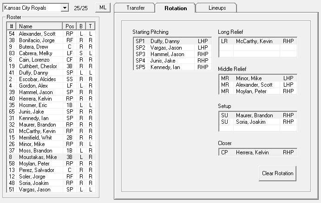Select Perez, Salvador in the roster list
321x203 pixels.
51,170
